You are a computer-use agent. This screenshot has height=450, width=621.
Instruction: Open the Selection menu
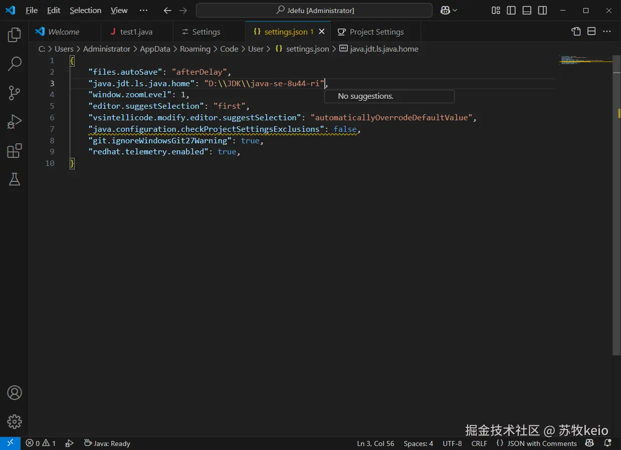click(85, 11)
